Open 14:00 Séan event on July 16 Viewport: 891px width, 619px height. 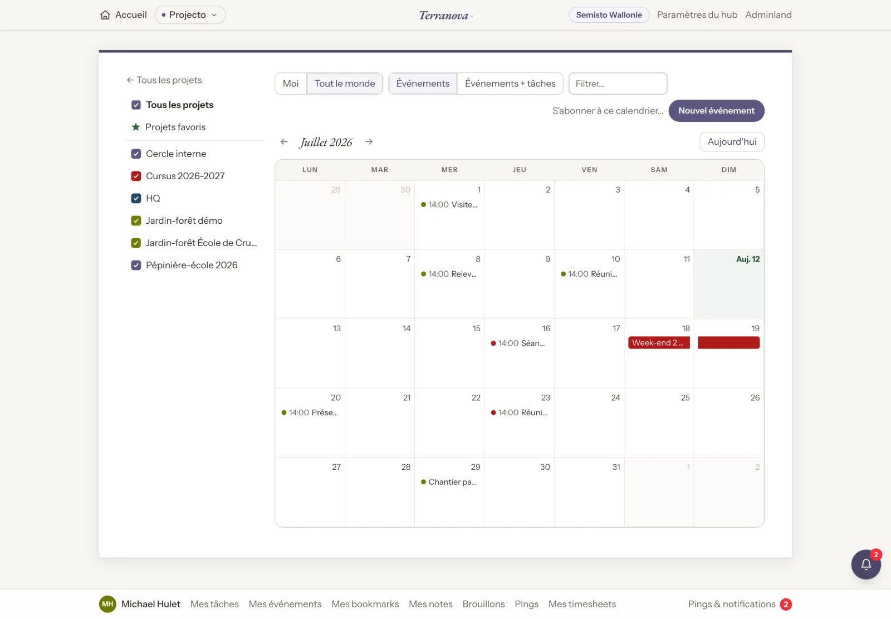pyautogui.click(x=519, y=343)
